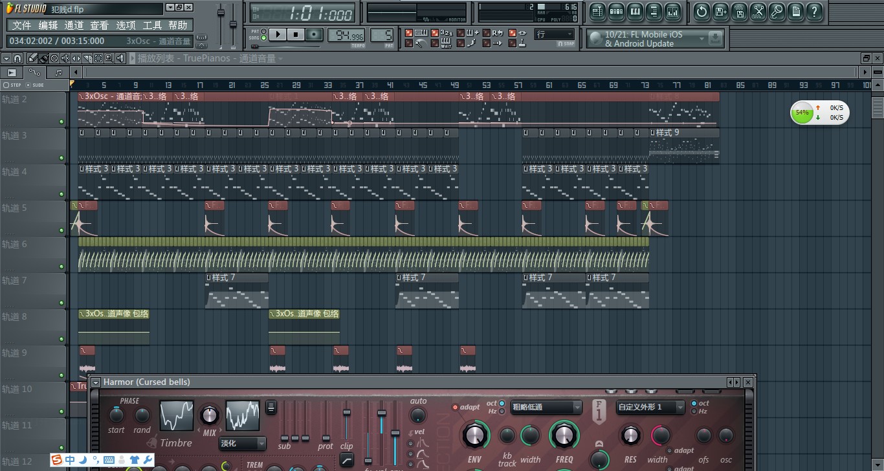The height and width of the screenshot is (471, 884).
Task: Click the record button
Action: tap(314, 34)
